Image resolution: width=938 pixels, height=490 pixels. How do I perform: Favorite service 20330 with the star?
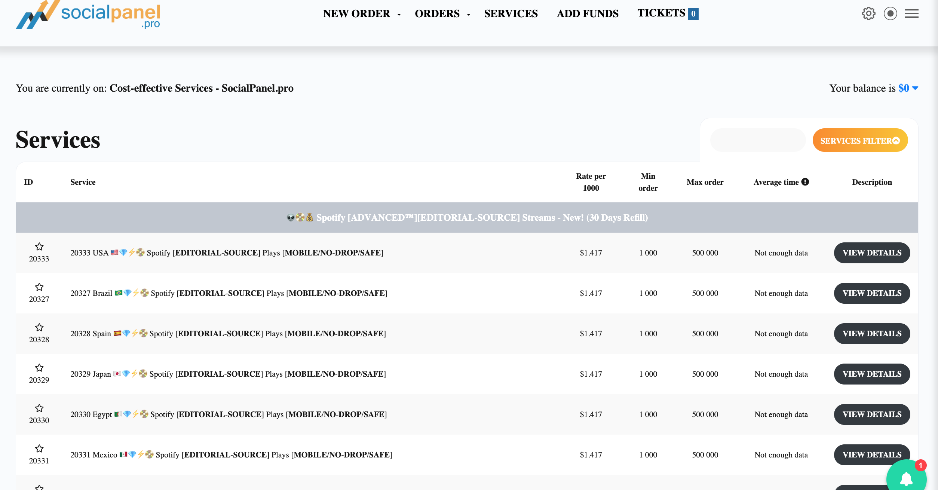click(x=39, y=408)
